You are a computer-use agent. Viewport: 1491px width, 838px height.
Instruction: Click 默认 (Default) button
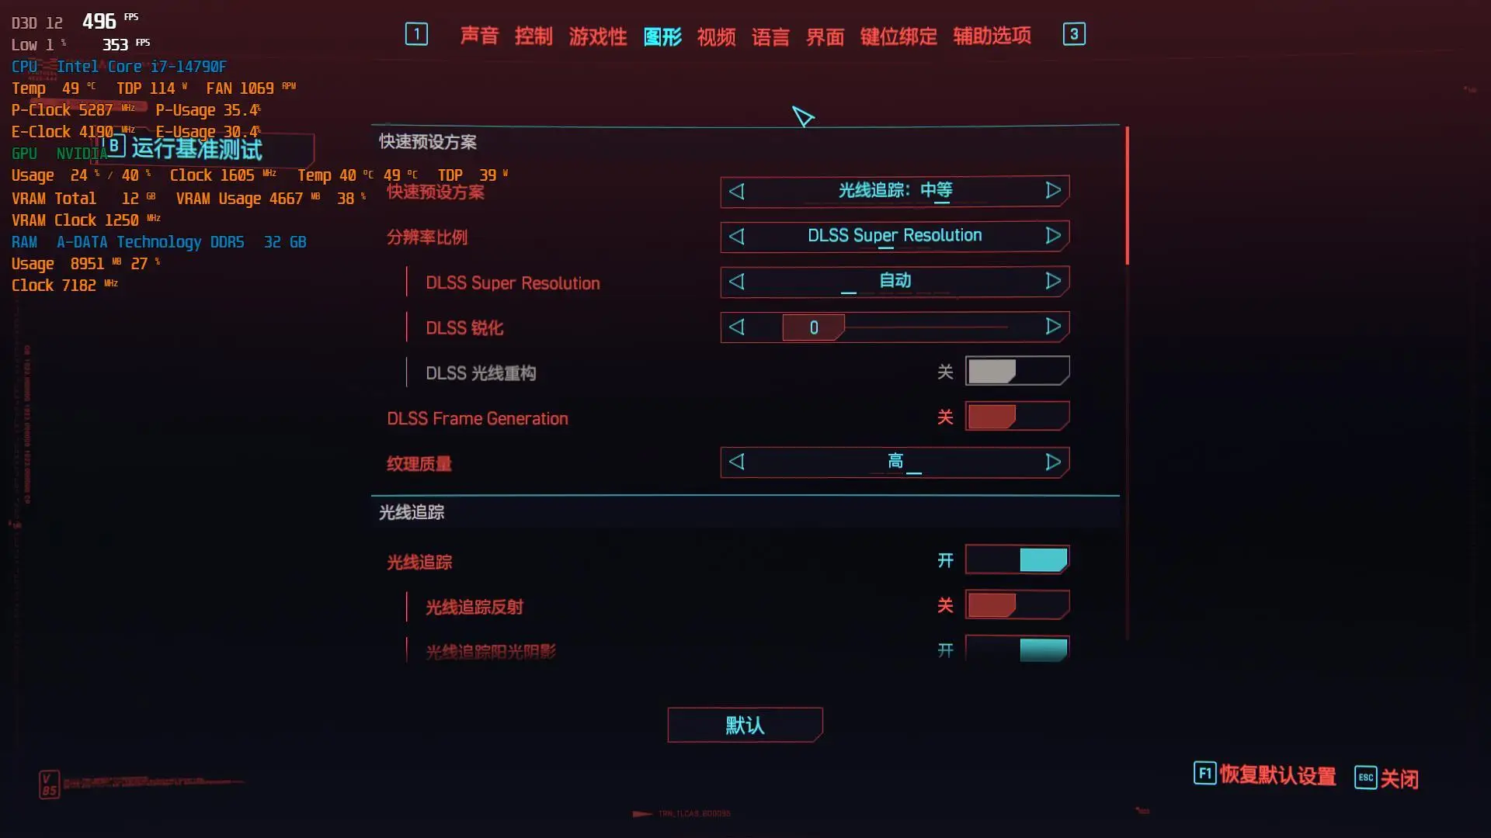(x=745, y=725)
